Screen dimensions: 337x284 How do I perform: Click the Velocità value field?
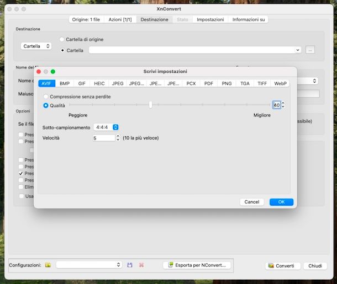104,138
